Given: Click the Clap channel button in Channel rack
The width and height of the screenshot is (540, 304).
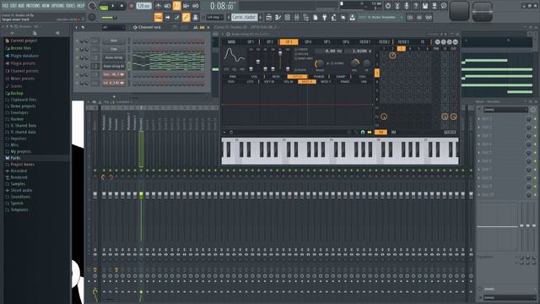Looking at the screenshot, I should coord(114,49).
